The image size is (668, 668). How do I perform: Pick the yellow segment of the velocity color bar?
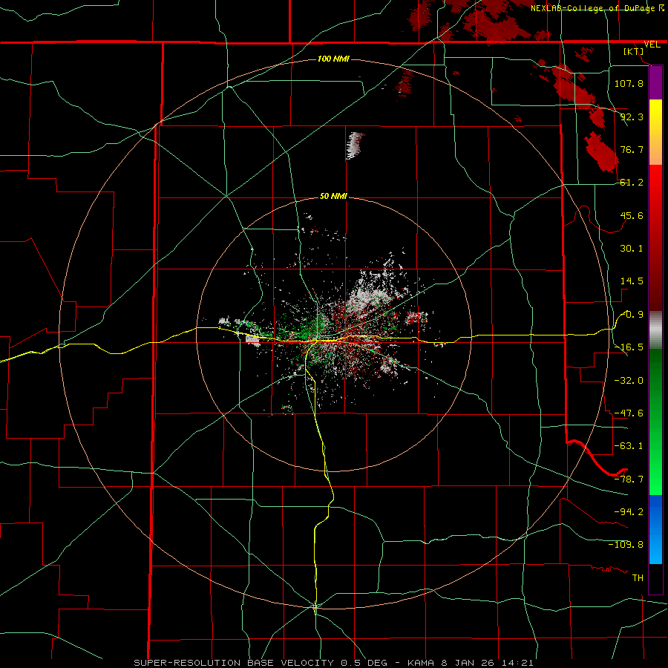(x=655, y=132)
